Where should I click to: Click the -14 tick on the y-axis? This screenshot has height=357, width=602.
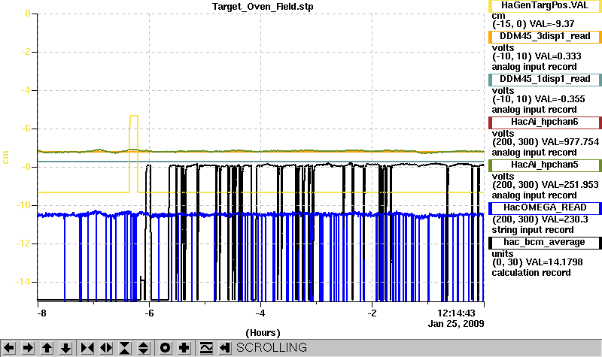pos(23,282)
